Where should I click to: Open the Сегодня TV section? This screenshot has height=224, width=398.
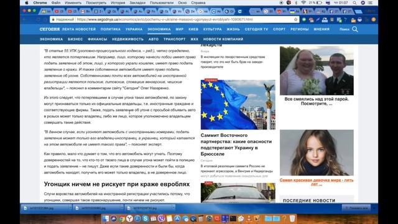point(256,29)
